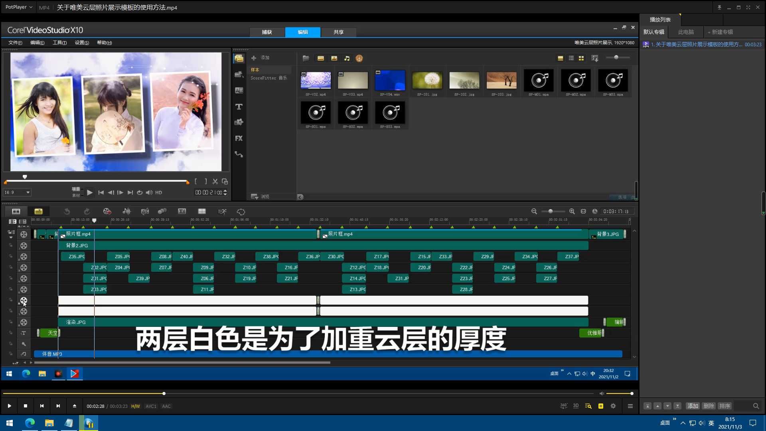
Task: Step the preview timecode spinner
Action: tap(225, 192)
